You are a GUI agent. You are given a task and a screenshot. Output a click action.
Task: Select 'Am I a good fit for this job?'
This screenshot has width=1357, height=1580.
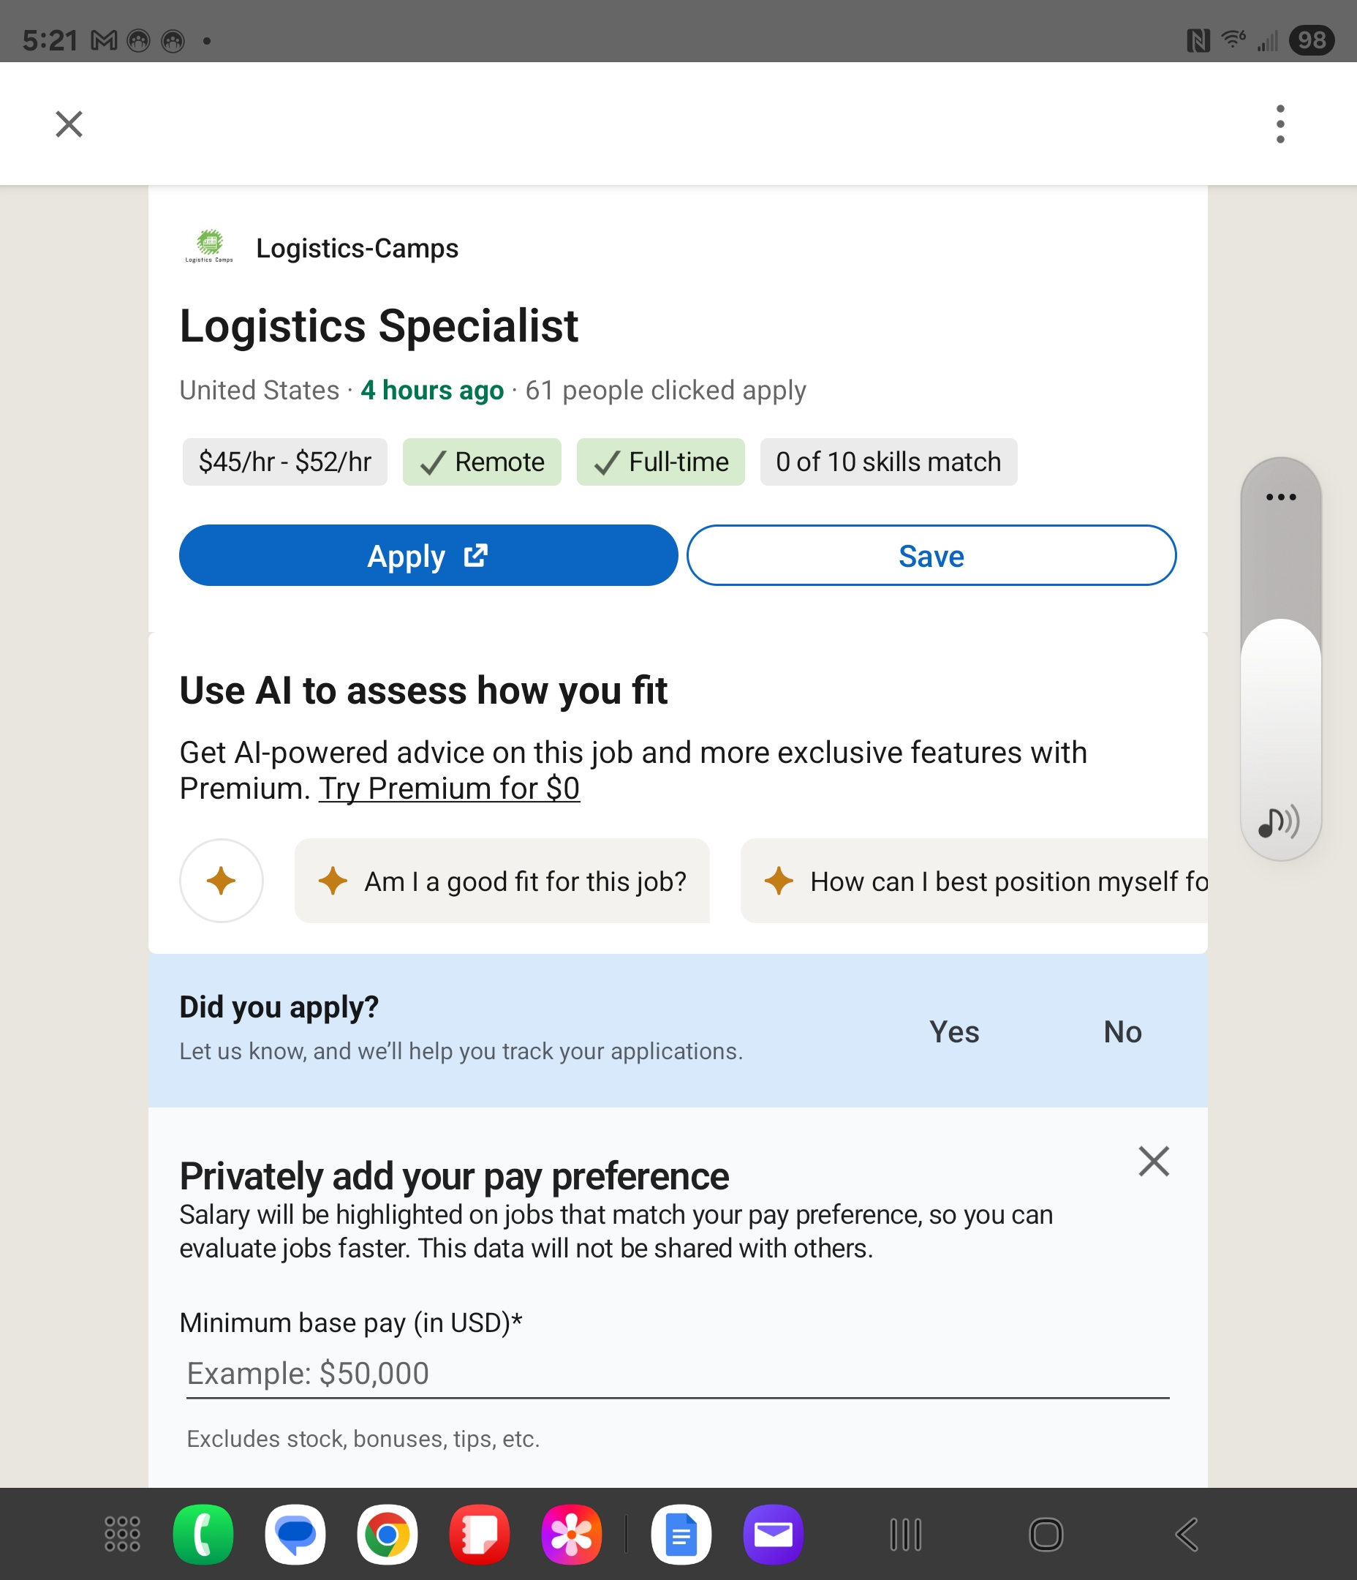502,881
